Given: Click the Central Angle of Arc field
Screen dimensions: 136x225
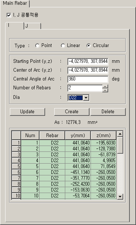Looking at the screenshot, I should point(88,79).
